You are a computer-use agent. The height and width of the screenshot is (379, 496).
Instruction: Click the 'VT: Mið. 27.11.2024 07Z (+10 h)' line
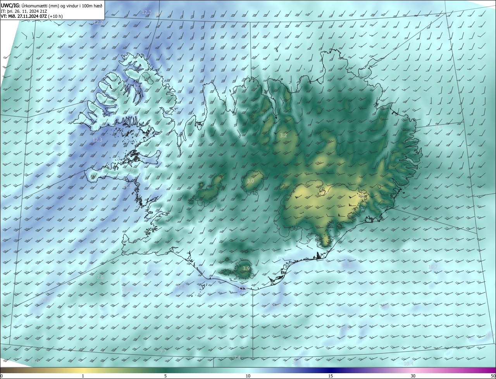point(32,16)
